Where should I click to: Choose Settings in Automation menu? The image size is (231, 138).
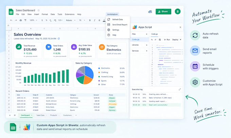pos(118,30)
